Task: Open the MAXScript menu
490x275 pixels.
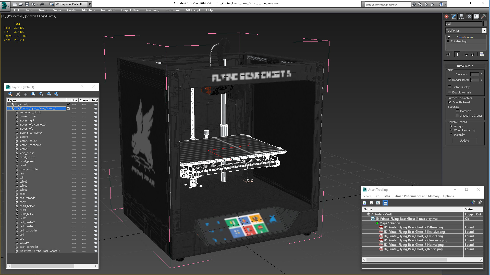Action: (x=193, y=10)
